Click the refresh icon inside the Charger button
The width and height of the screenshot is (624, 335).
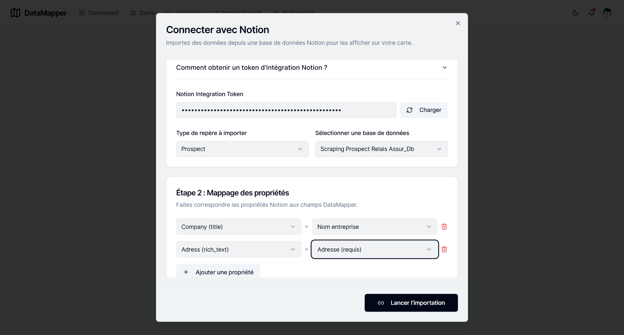(x=409, y=110)
